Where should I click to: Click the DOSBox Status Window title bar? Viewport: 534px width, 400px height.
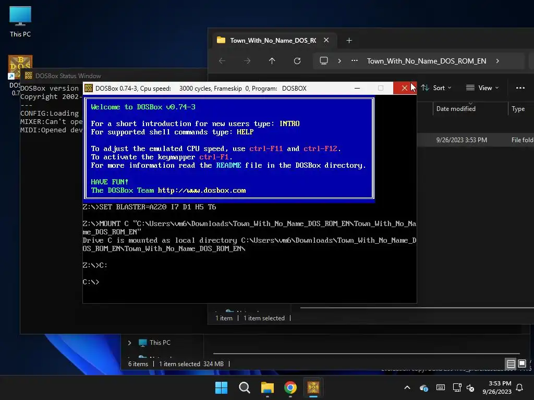click(x=114, y=76)
